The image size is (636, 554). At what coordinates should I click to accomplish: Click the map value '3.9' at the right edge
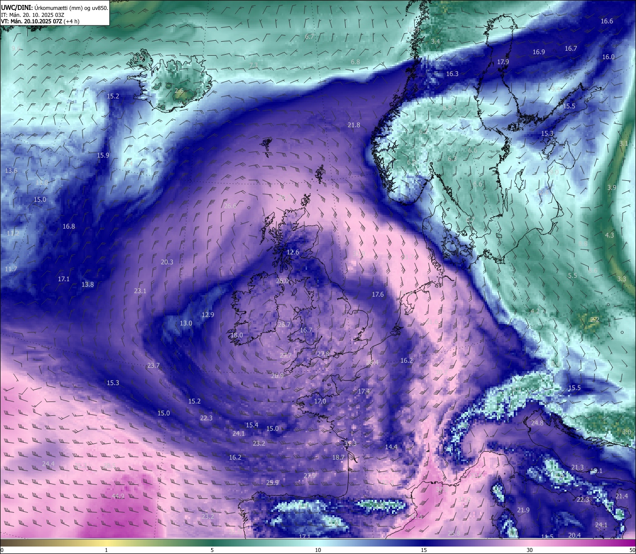coord(612,188)
